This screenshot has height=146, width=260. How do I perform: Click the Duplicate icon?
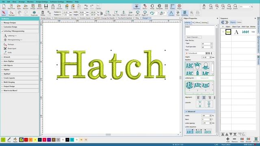tap(34, 13)
